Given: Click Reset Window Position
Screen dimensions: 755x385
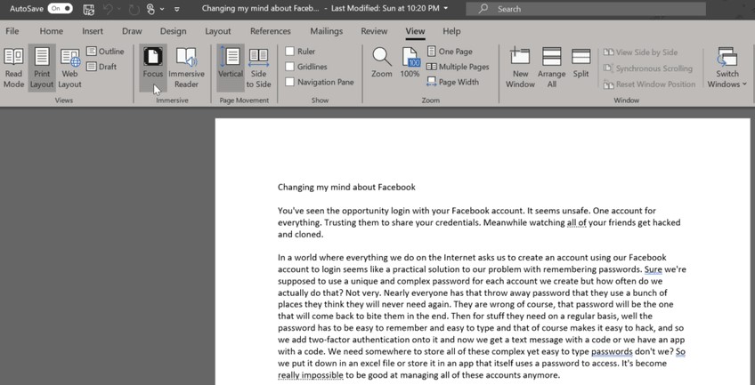Looking at the screenshot, I should pos(650,84).
